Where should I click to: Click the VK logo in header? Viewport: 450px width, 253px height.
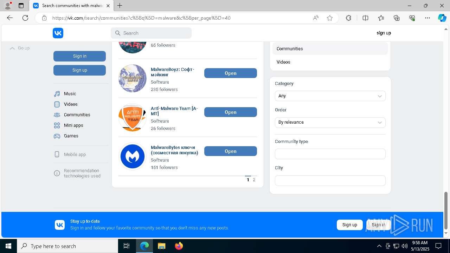(x=58, y=33)
